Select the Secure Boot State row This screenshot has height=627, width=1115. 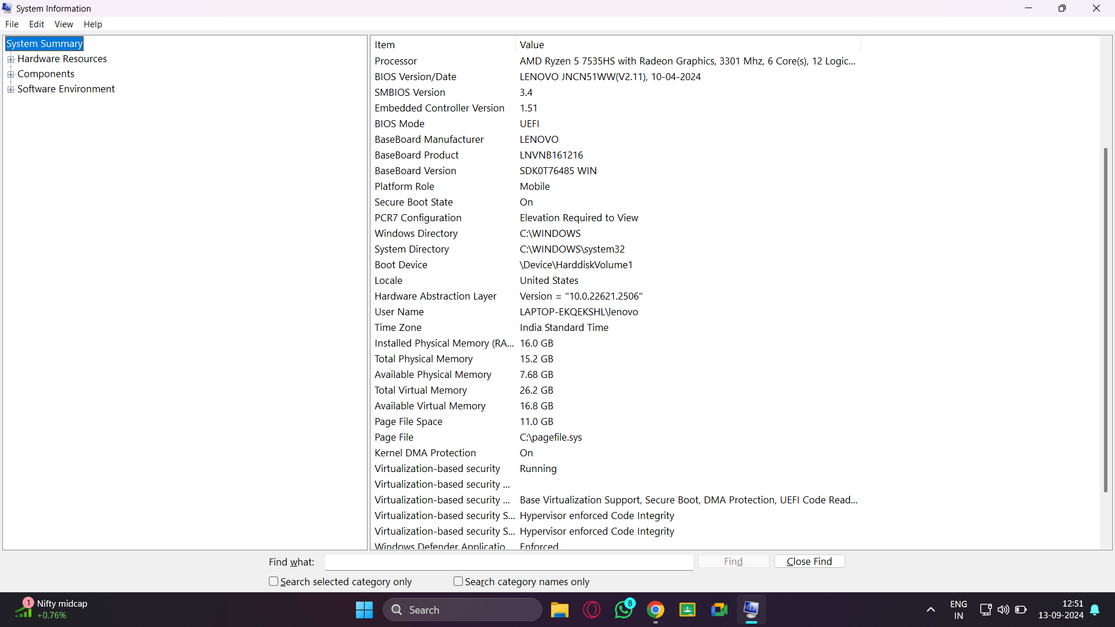(x=616, y=202)
